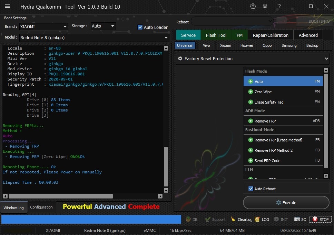334x235 pixels.
Task: Click the plus icon beside Zero Wipe
Action: [x=250, y=92]
